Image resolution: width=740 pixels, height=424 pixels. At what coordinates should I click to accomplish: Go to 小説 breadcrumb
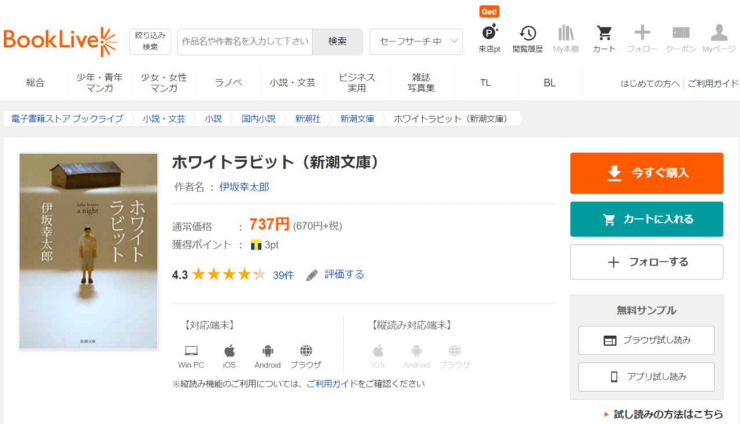coord(213,118)
